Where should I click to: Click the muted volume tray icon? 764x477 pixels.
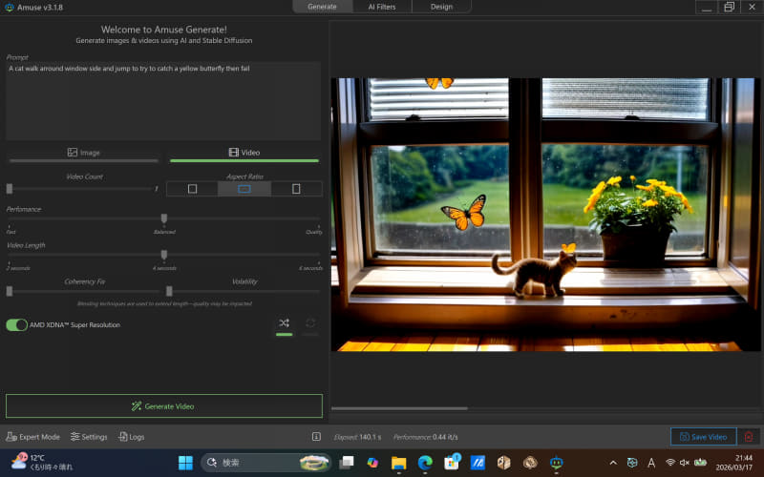(x=685, y=463)
